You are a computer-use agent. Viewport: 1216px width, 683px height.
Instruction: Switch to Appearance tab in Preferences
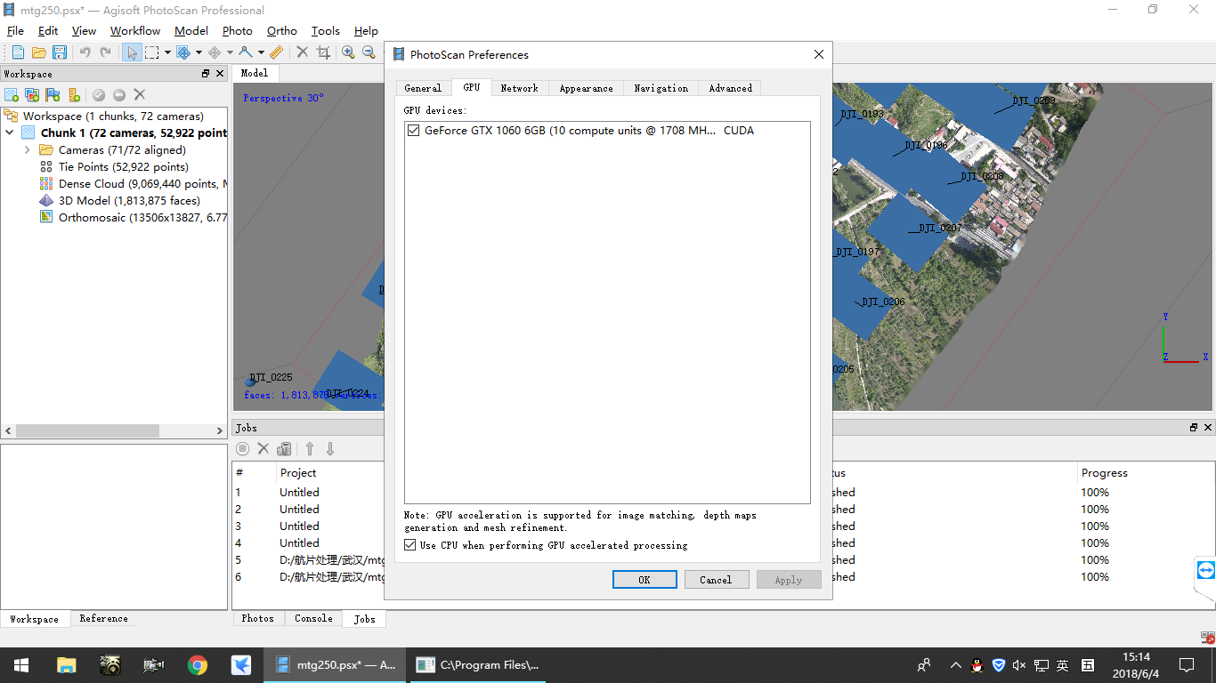click(587, 88)
